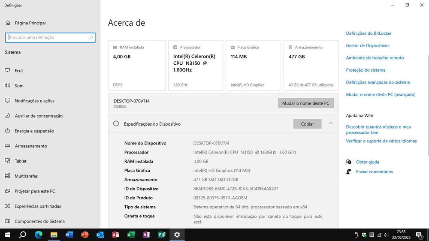Image resolution: width=429 pixels, height=241 pixels.
Task: Click the Obter ajuda chat icon
Action: pyautogui.click(x=348, y=162)
